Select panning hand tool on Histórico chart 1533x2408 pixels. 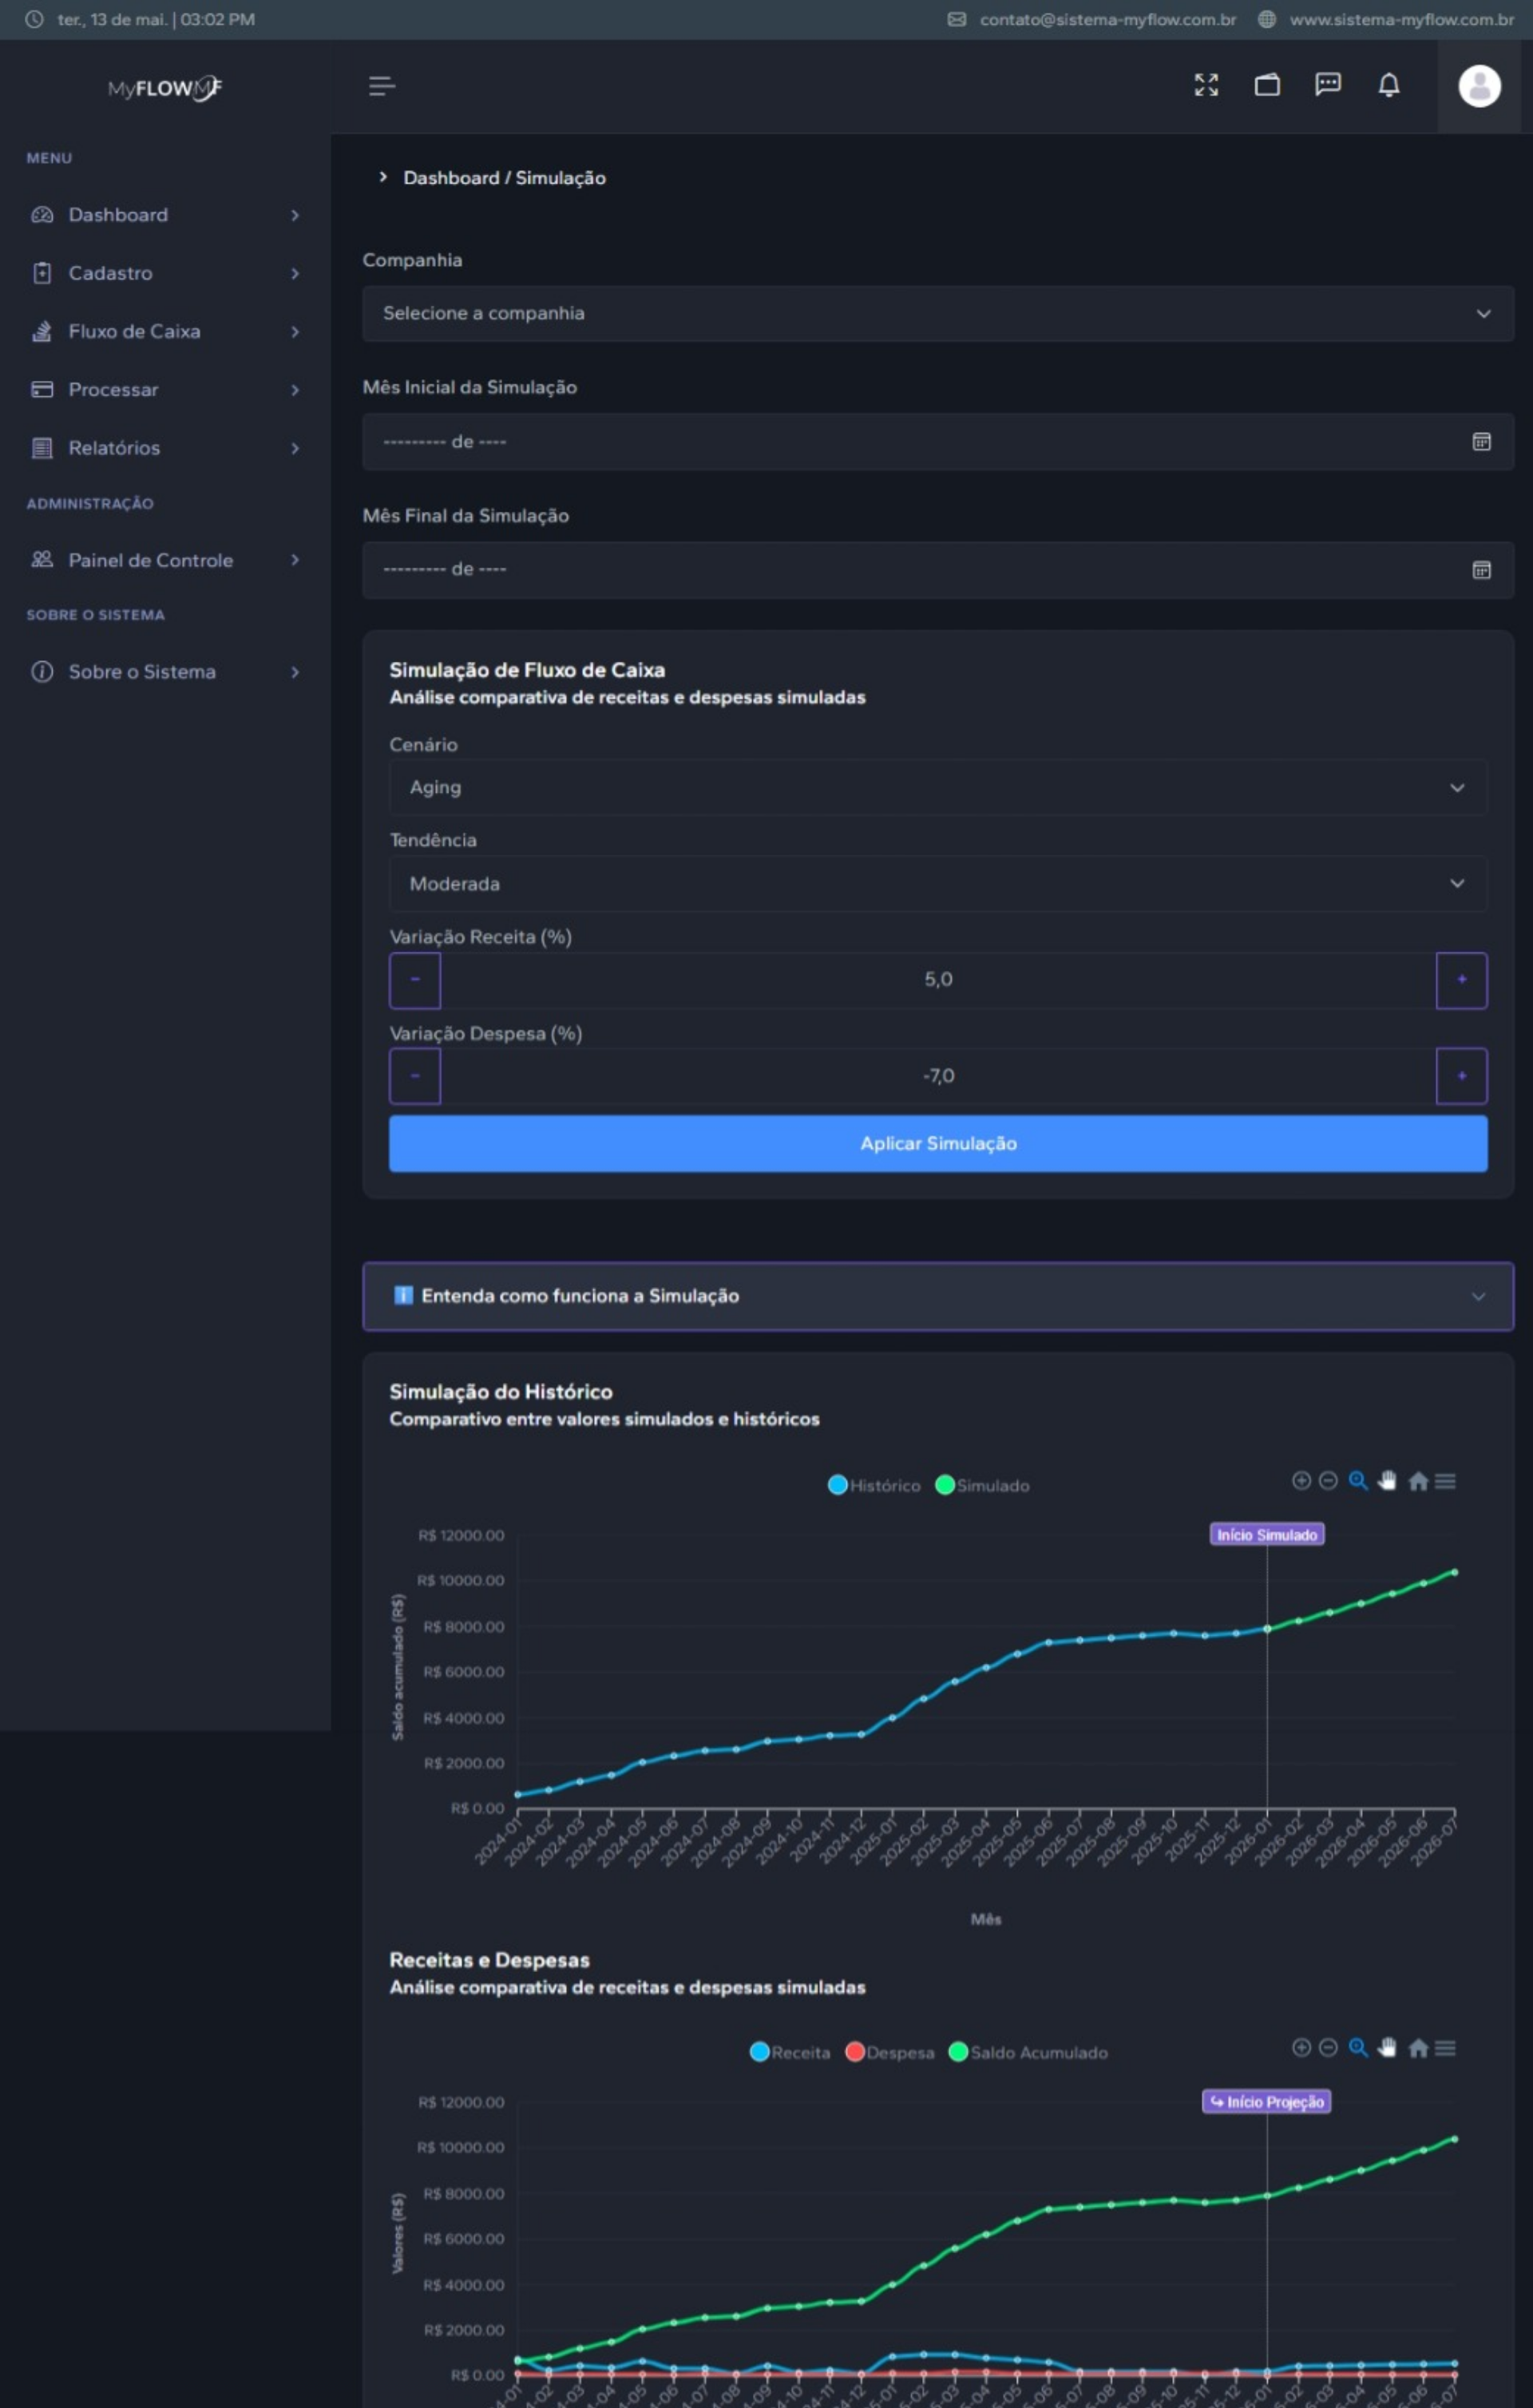[1387, 1481]
